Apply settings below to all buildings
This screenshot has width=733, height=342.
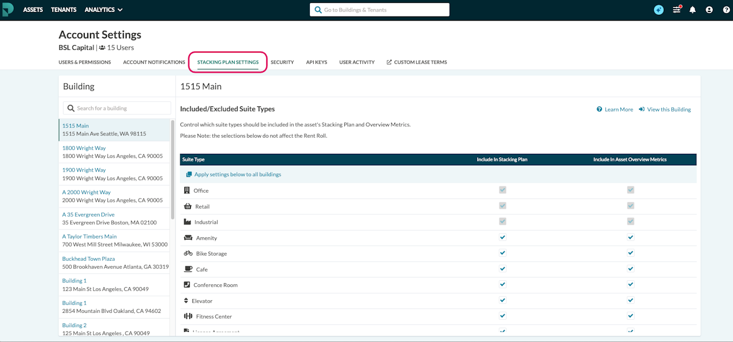(238, 174)
